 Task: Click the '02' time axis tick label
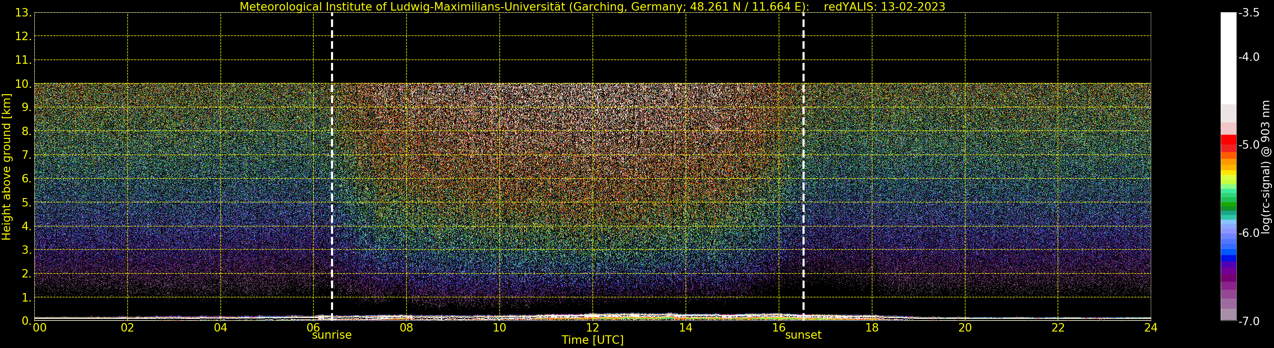(127, 327)
